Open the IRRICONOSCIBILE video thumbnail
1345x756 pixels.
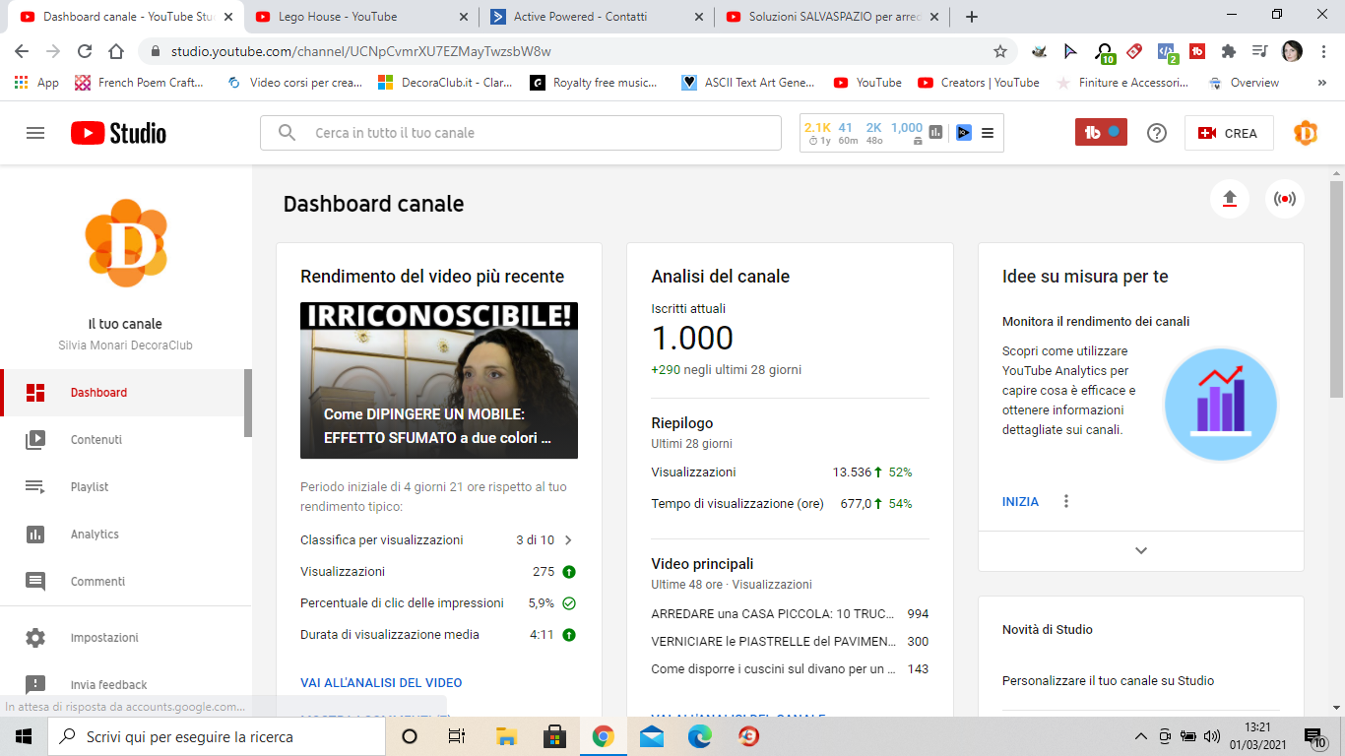point(439,380)
